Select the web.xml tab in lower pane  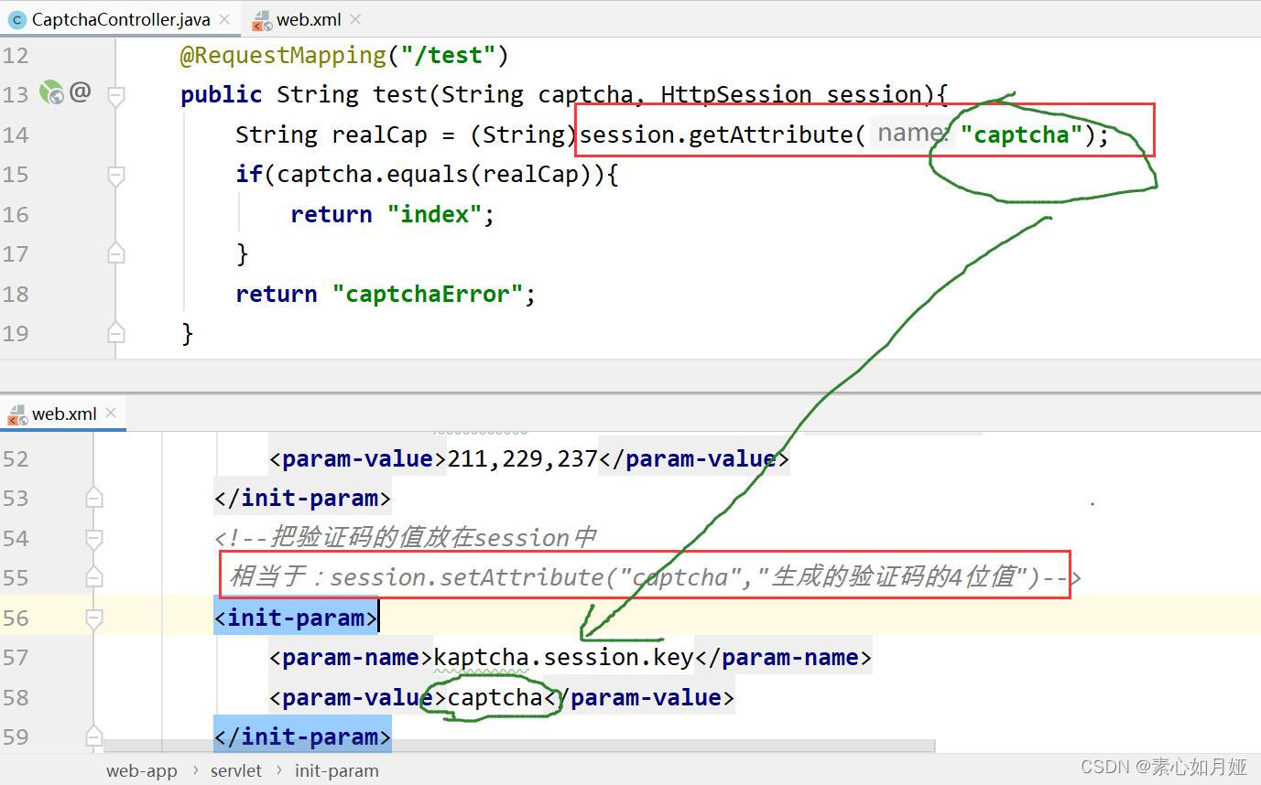(63, 414)
